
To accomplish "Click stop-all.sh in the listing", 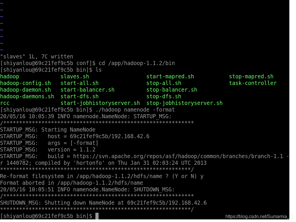I will coord(164,83).
